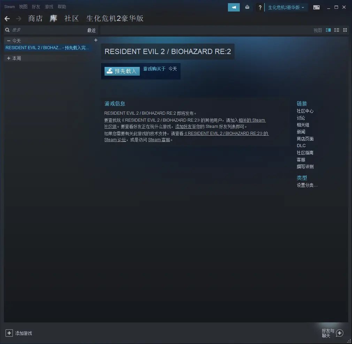The image size is (352, 344).
Task: Open the 生化危机2豪华版 profile tab
Action: pyautogui.click(x=115, y=18)
